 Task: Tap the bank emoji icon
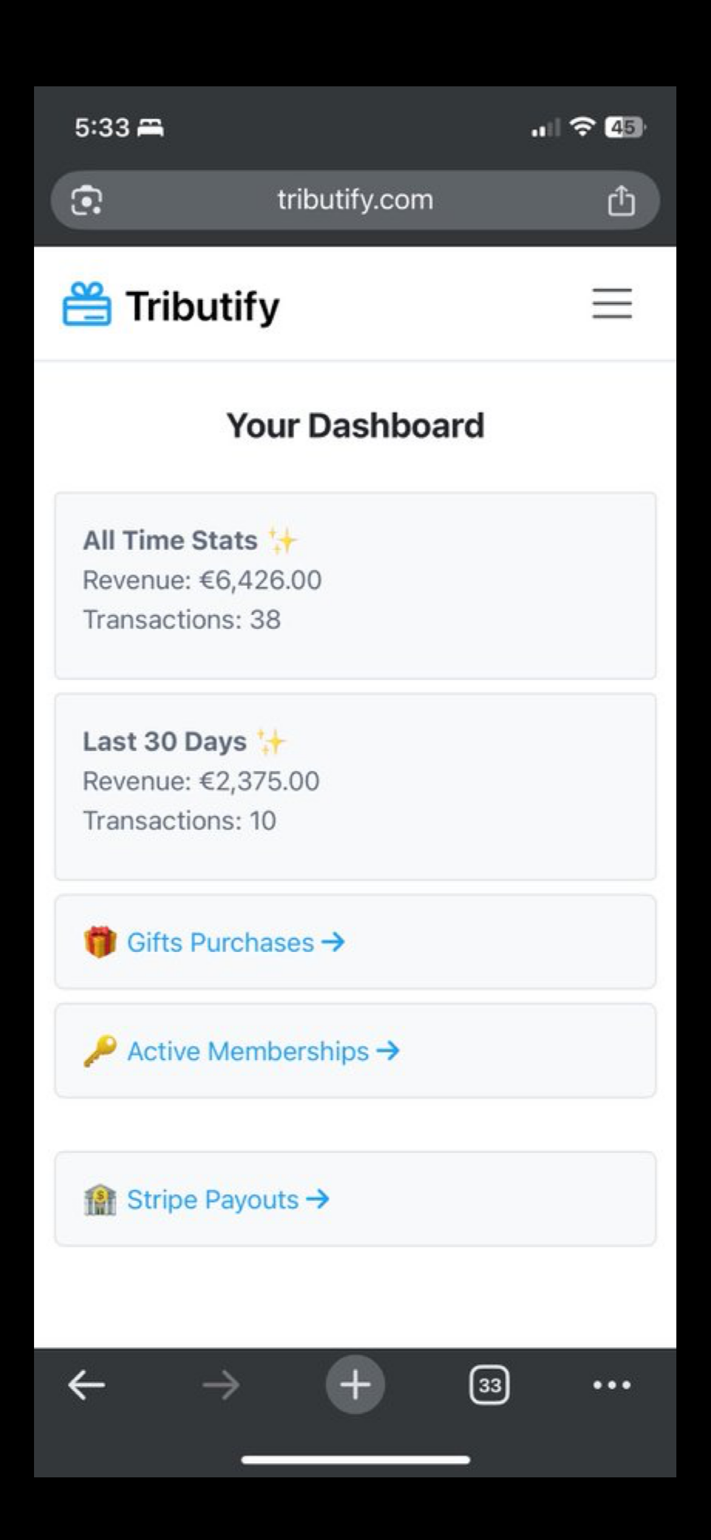(x=100, y=1199)
